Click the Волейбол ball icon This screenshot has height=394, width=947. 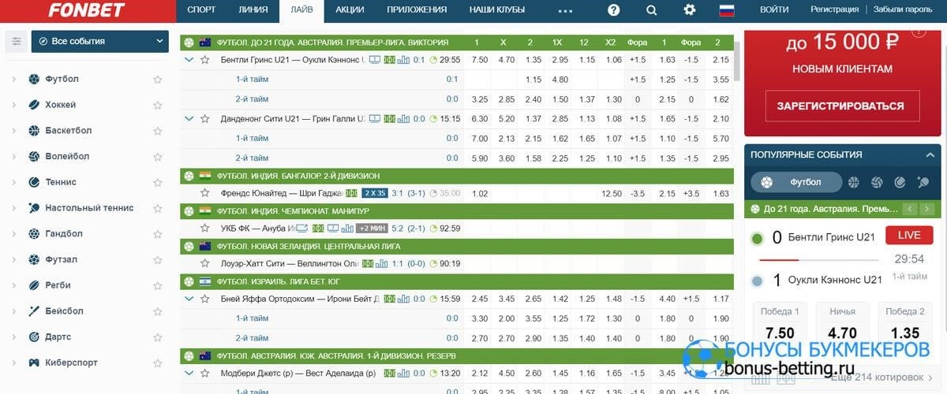[34, 156]
